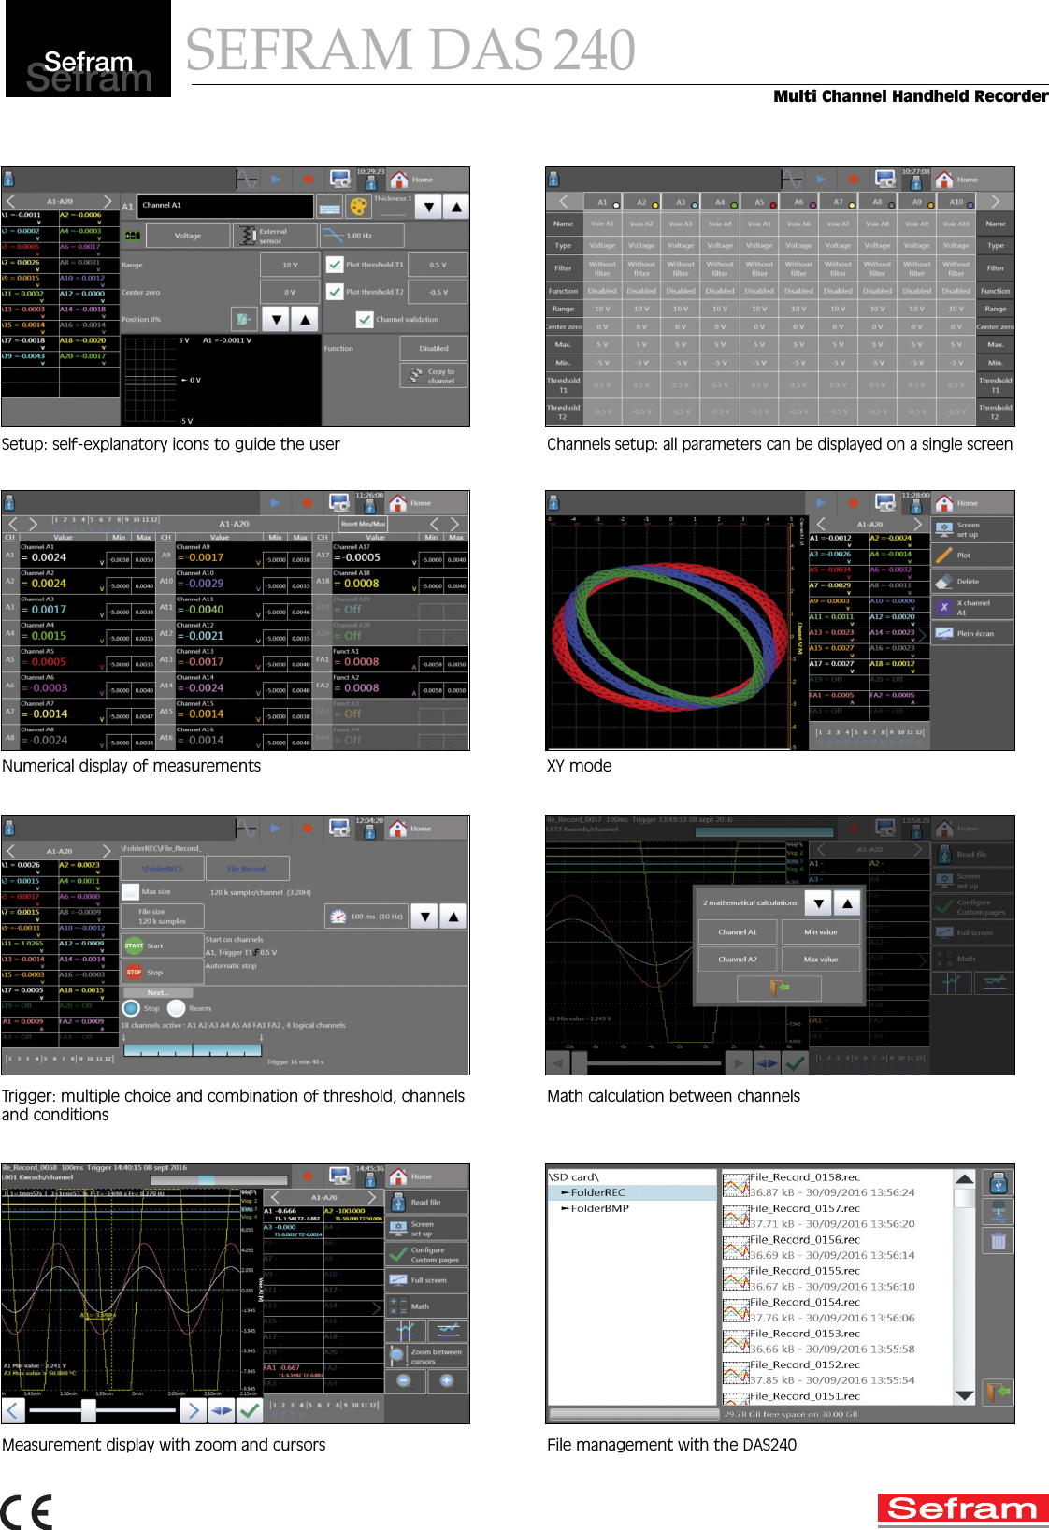Click the zoom out minus icon in Measurement display
Screen dimensions: 1049x1530
(404, 1380)
